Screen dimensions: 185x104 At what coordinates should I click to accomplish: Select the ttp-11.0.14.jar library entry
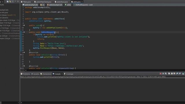[10, 25]
